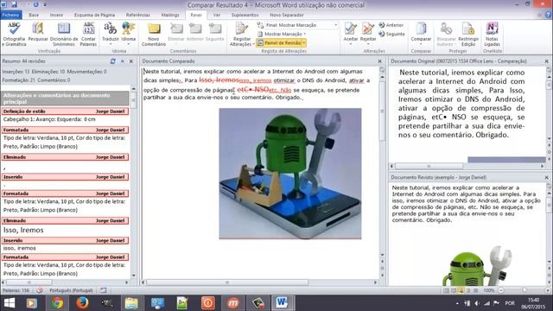Collapse revision summary details arrow
The image size is (553, 311).
click(123, 61)
